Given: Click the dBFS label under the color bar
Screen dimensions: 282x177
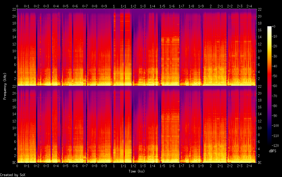Looking at the screenshot, I should coord(272,151).
